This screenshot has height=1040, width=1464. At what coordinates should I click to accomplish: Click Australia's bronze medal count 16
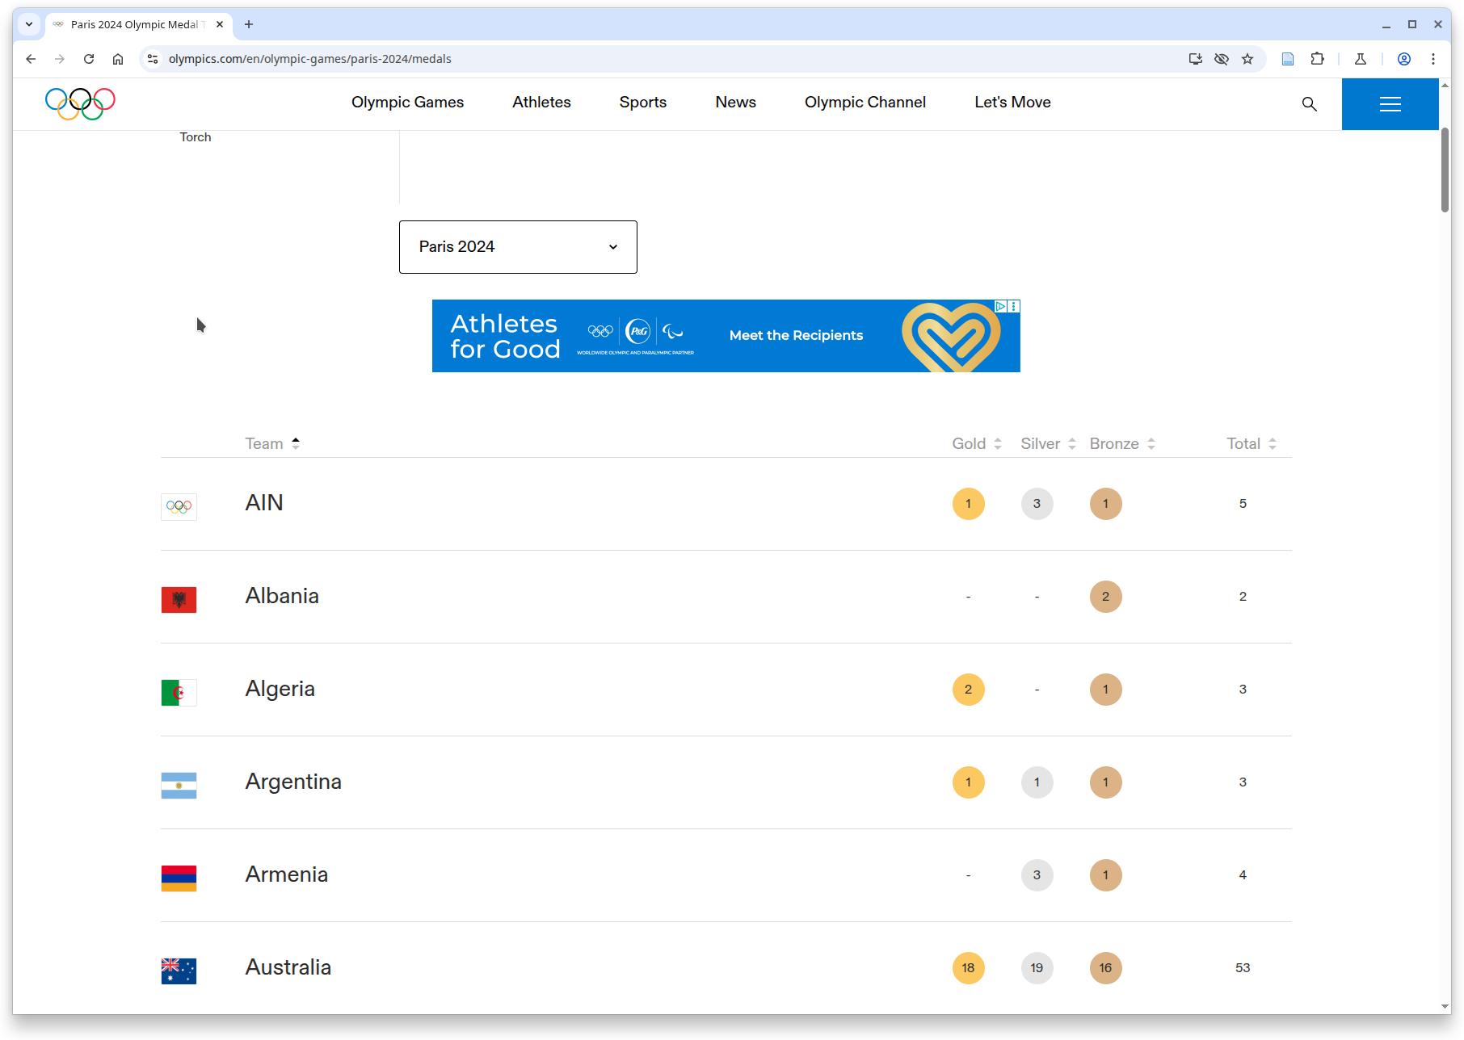coord(1105,968)
